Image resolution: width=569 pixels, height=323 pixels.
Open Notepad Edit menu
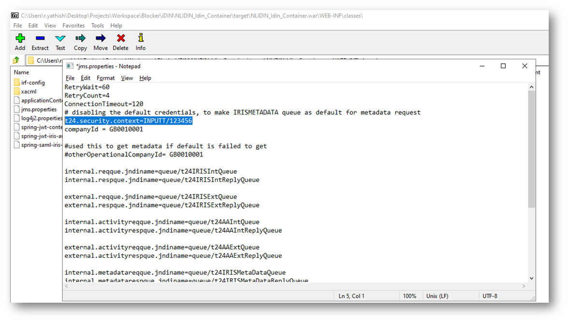tap(85, 78)
